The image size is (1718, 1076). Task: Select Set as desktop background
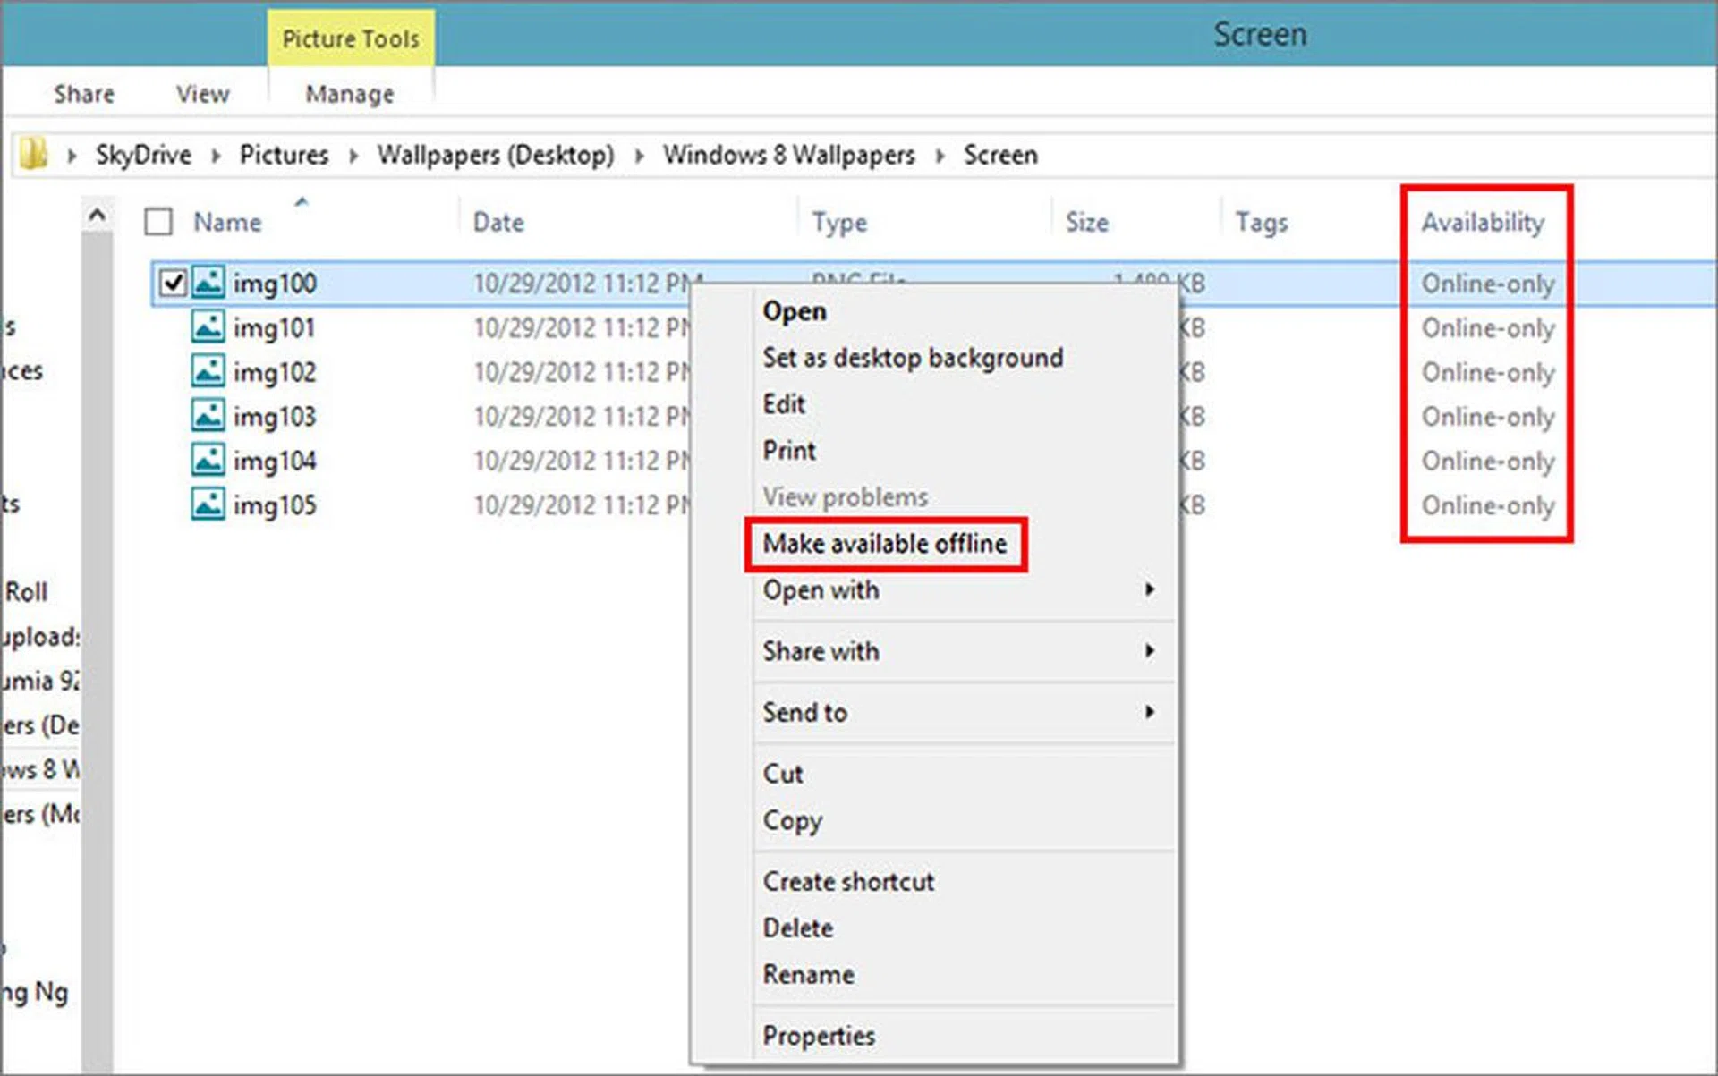click(x=912, y=358)
